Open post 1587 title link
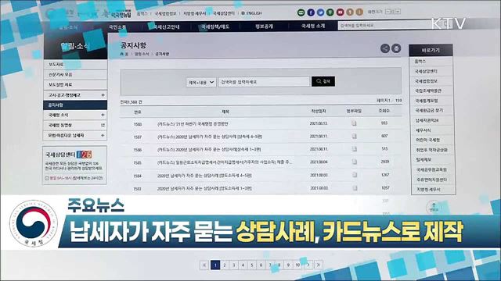 (x=210, y=137)
